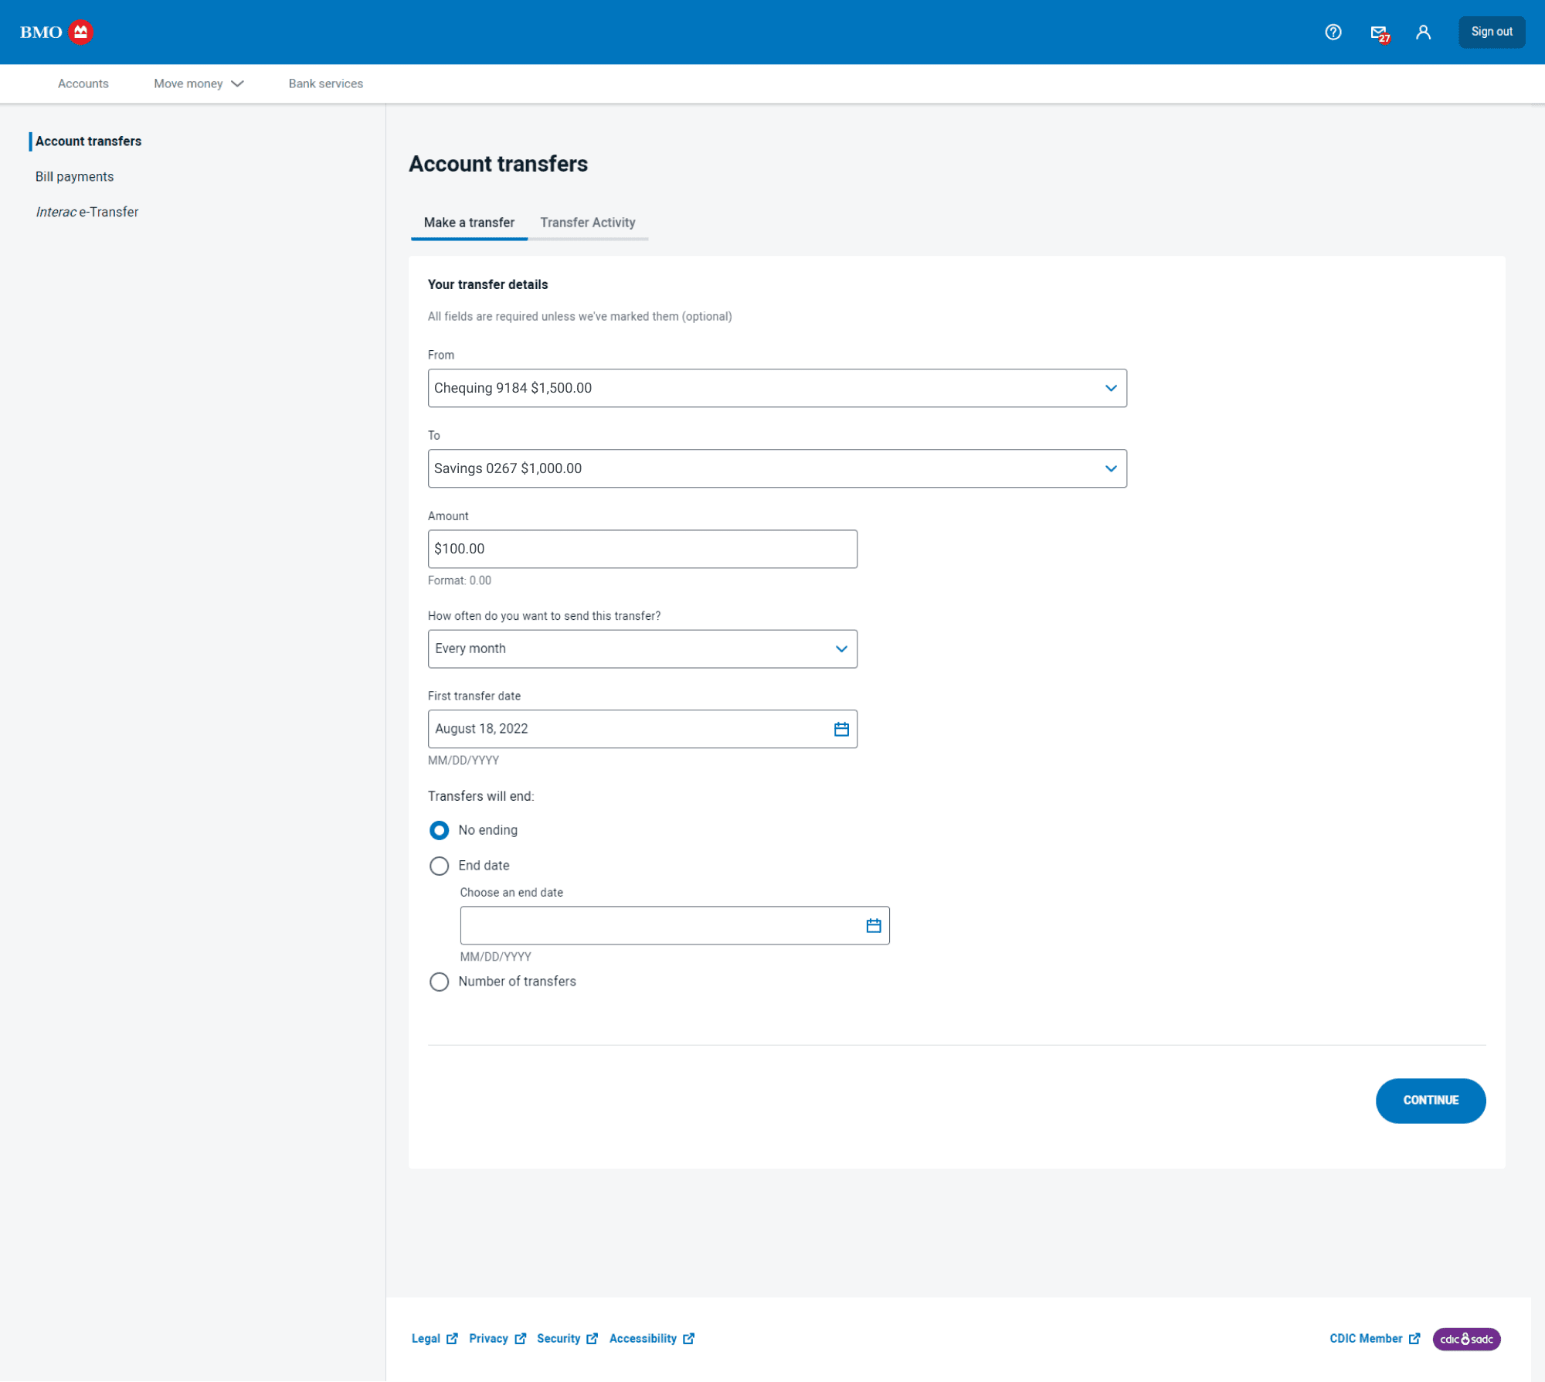Click the "Format: 0.00" hint text
This screenshot has height=1382, width=1545.
[460, 580]
